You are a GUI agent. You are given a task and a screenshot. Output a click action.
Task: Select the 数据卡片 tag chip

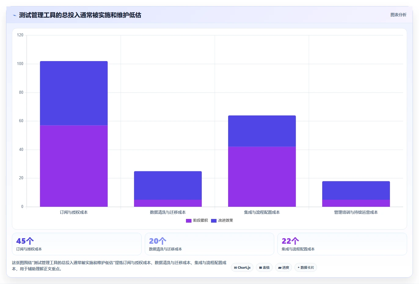(x=306, y=268)
